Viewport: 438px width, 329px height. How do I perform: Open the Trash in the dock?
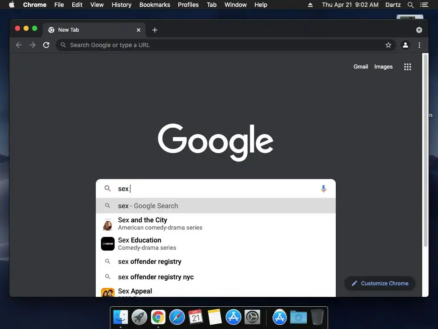(x=317, y=317)
